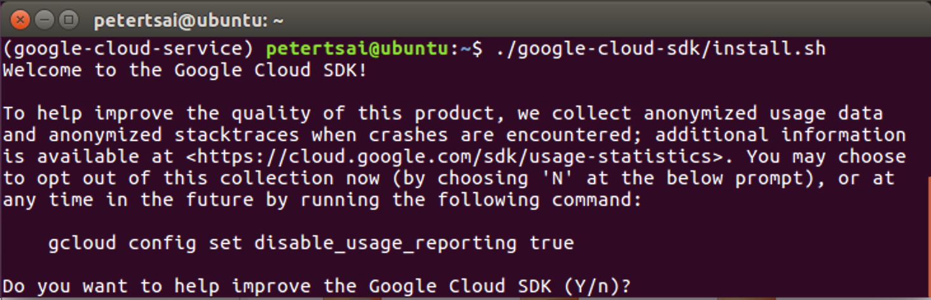Click the ./google-cloud-sdk/install.sh command text

pyautogui.click(x=661, y=48)
